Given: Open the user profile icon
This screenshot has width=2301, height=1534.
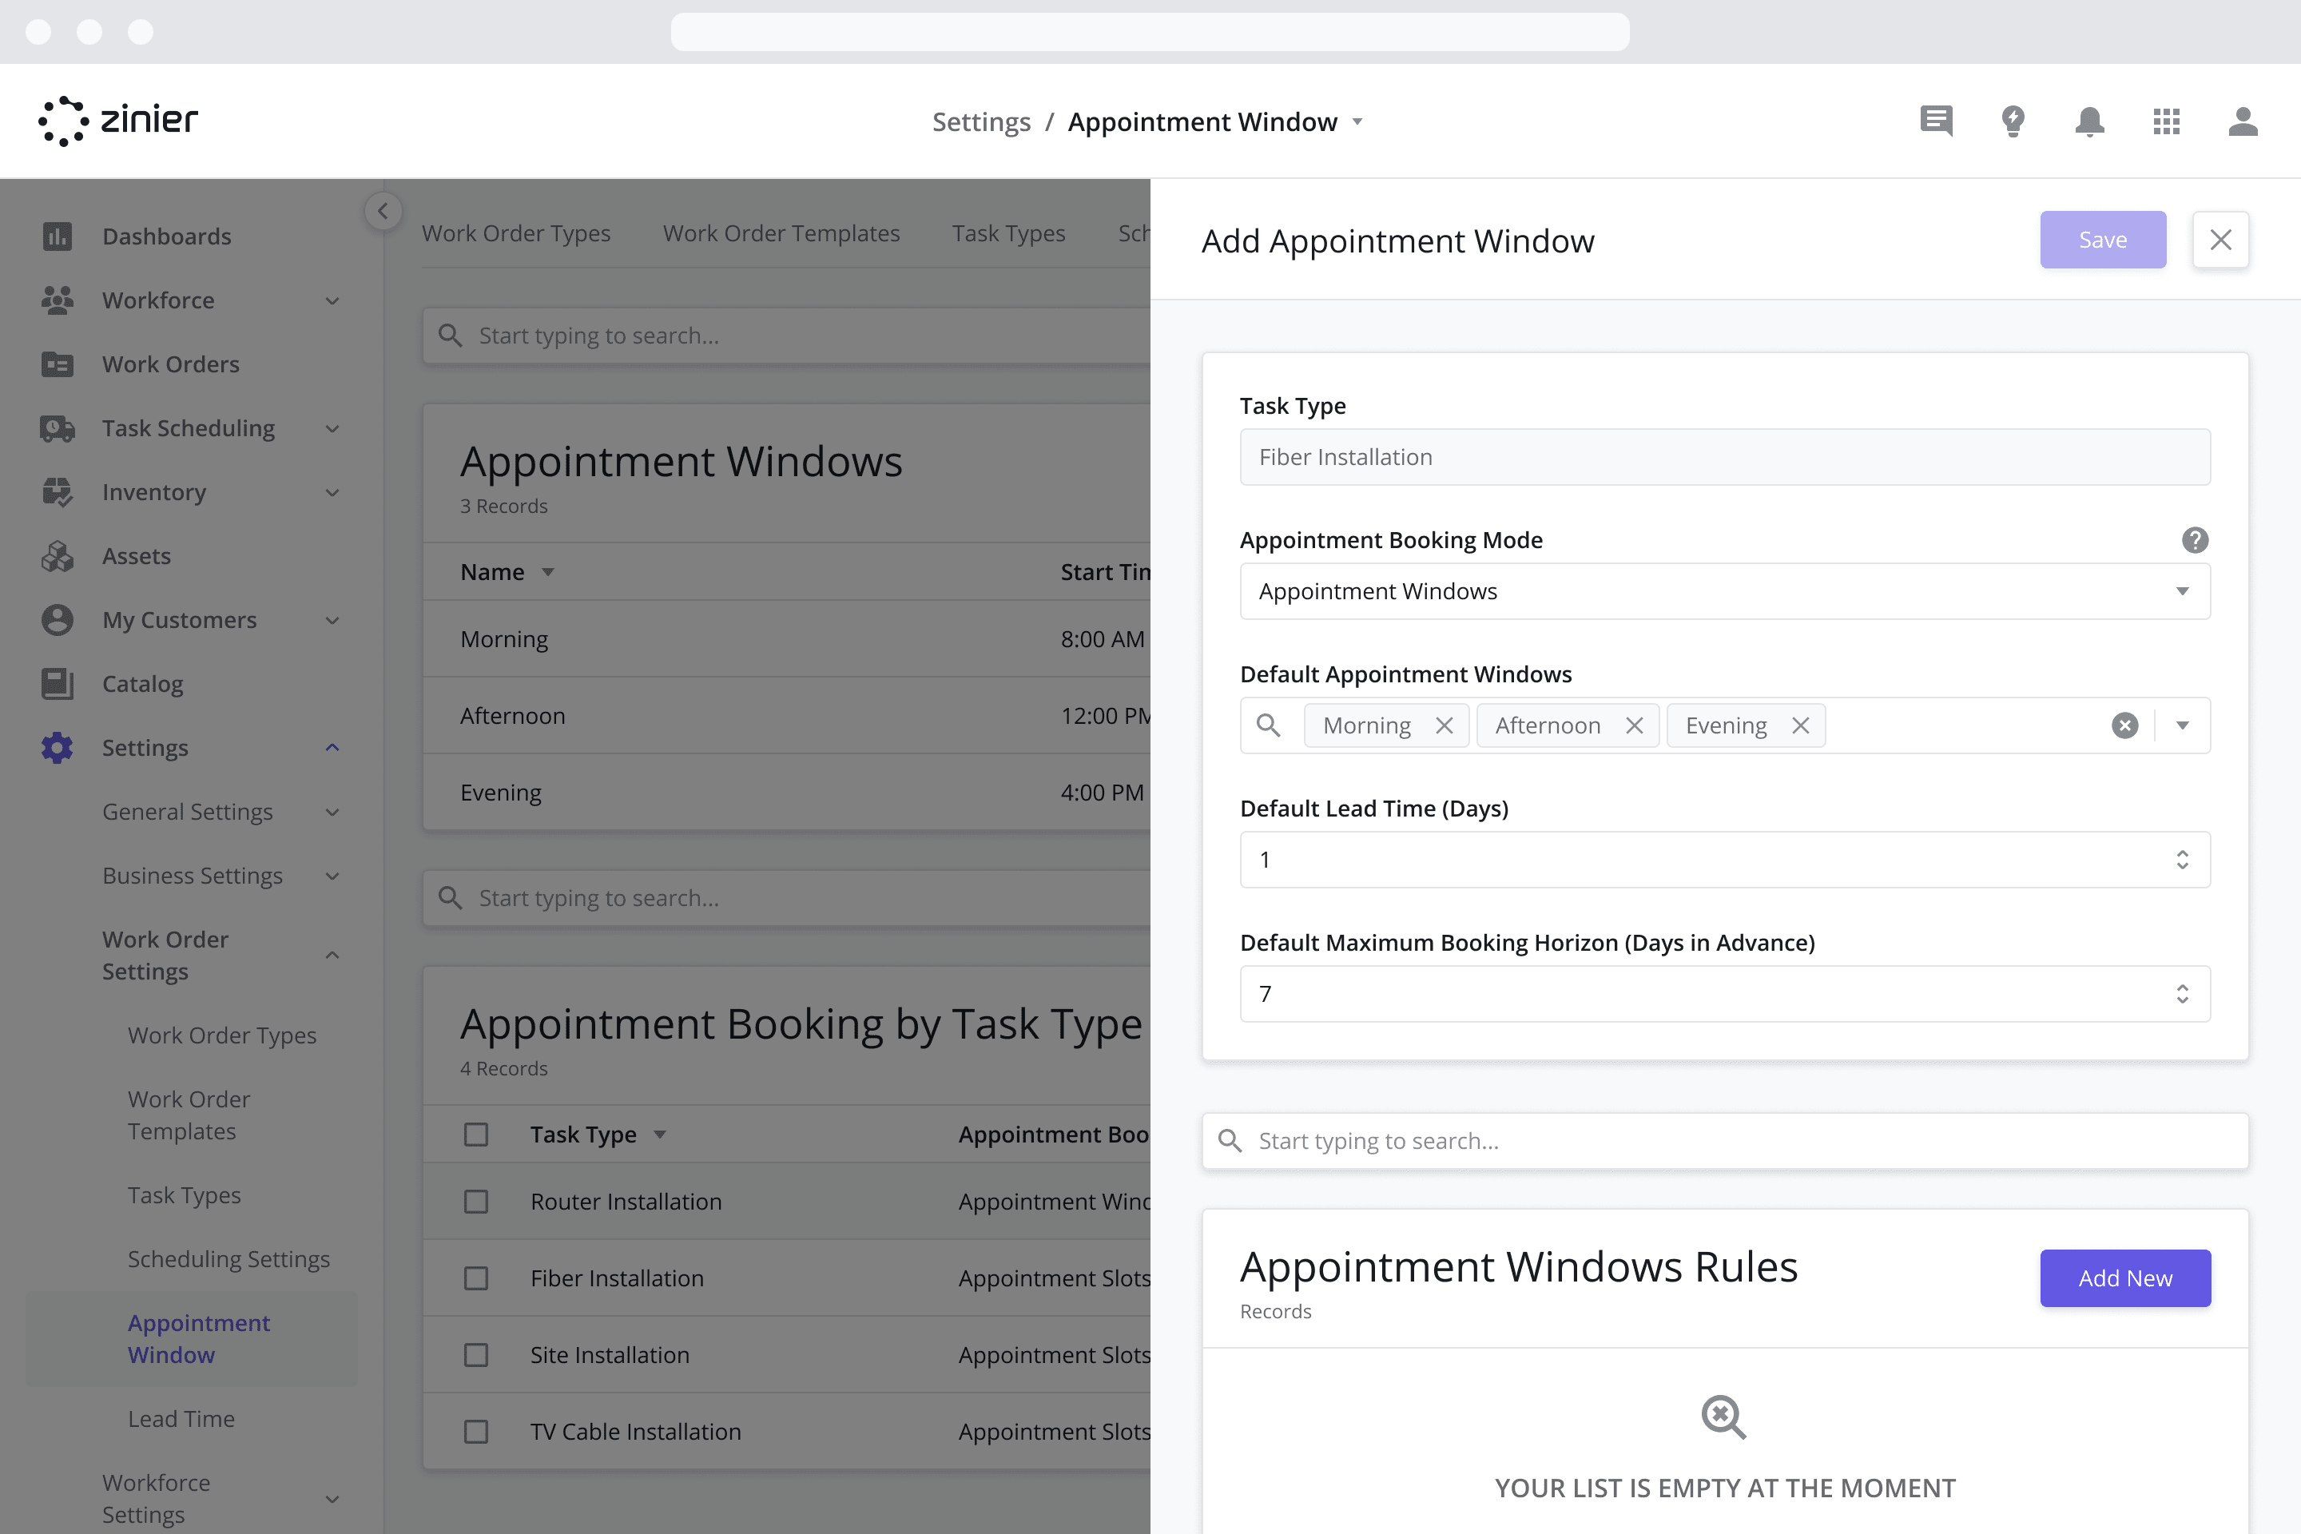Looking at the screenshot, I should point(2243,121).
